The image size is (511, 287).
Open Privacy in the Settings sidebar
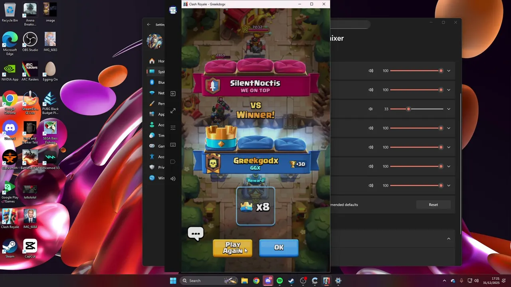point(156,167)
